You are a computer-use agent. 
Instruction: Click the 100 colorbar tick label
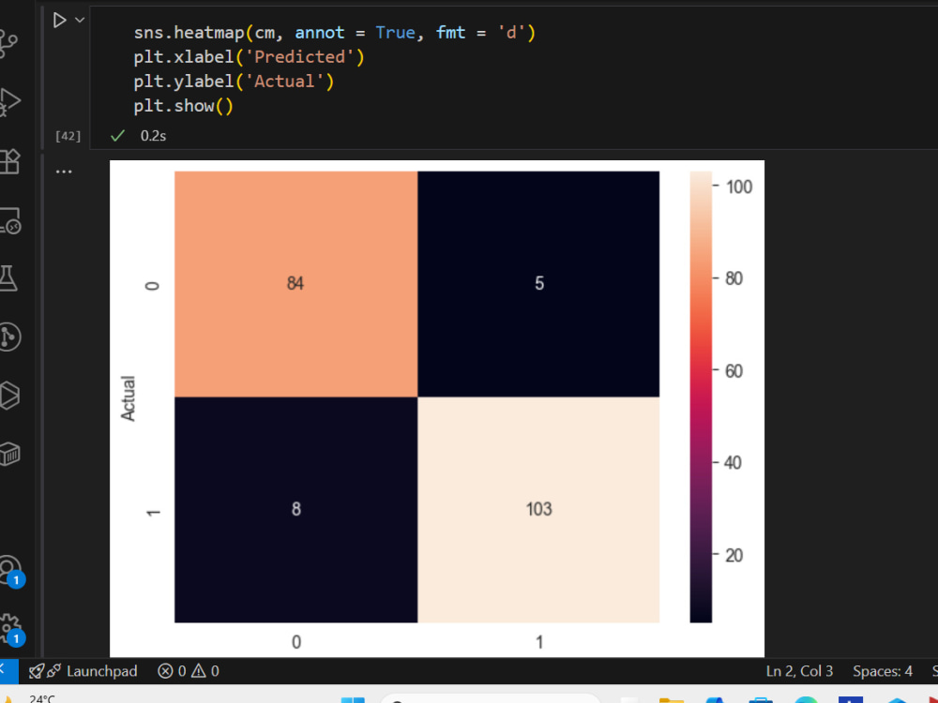click(739, 187)
